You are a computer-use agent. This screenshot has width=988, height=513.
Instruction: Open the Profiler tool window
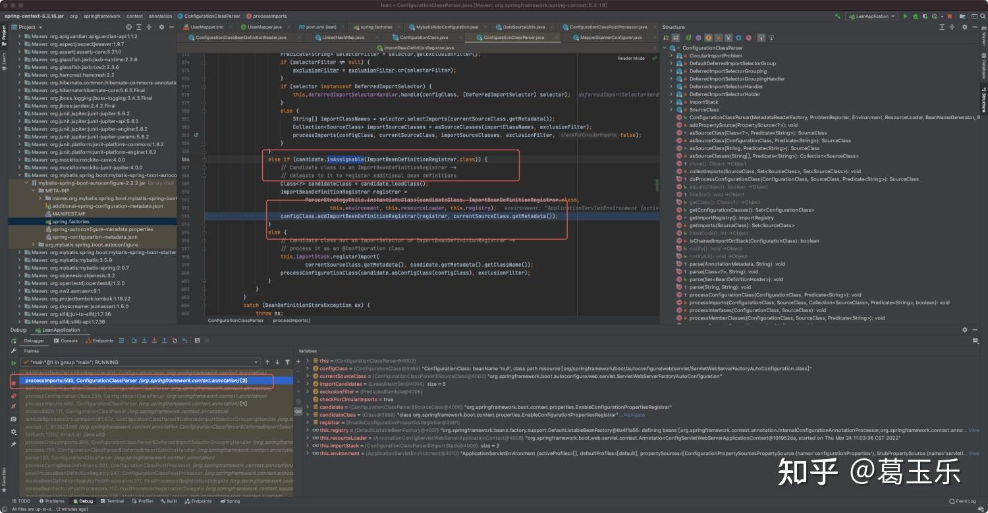click(x=142, y=501)
